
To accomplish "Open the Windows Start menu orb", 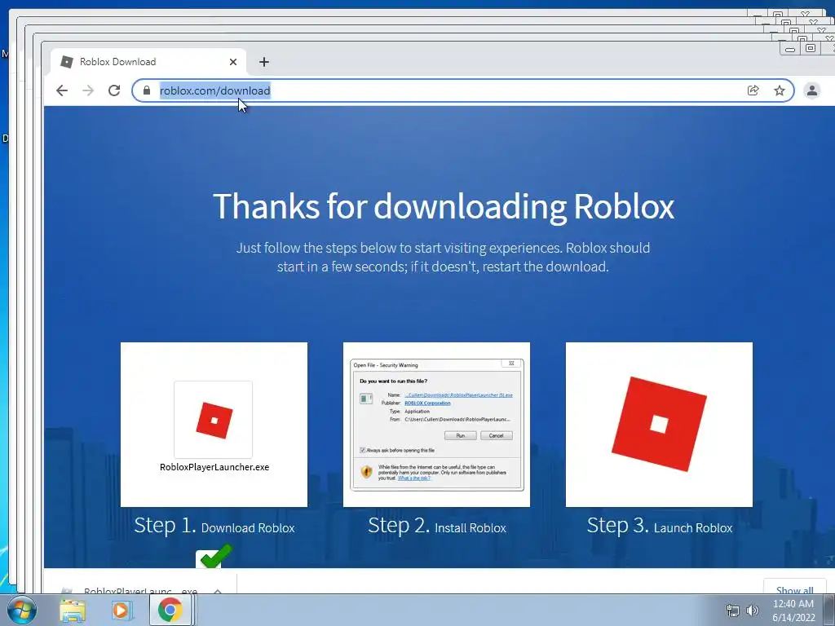I will pyautogui.click(x=22, y=610).
